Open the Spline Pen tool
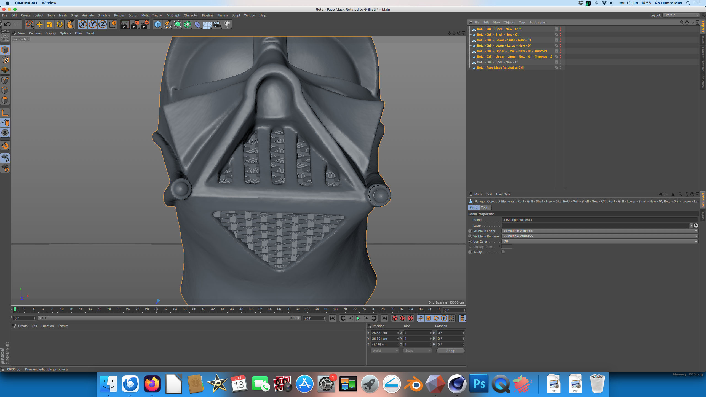This screenshot has height=397, width=706. (x=168, y=24)
